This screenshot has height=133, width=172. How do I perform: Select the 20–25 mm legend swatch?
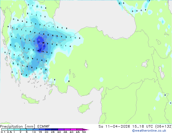pos(49,129)
